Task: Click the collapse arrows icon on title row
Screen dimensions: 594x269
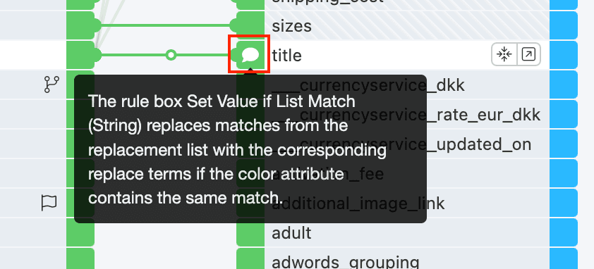Action: pos(504,55)
